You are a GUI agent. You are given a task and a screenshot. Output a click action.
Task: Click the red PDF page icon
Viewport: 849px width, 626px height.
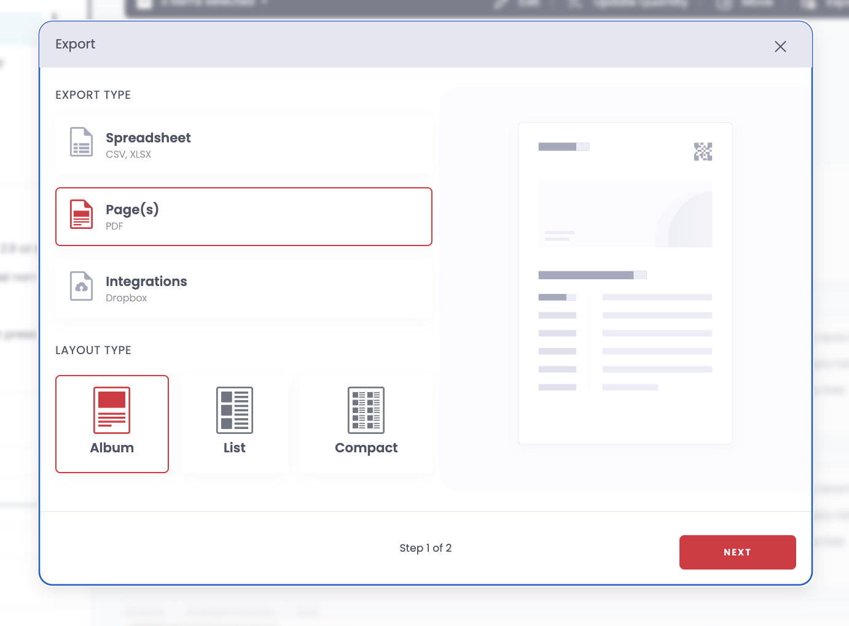[x=80, y=215]
